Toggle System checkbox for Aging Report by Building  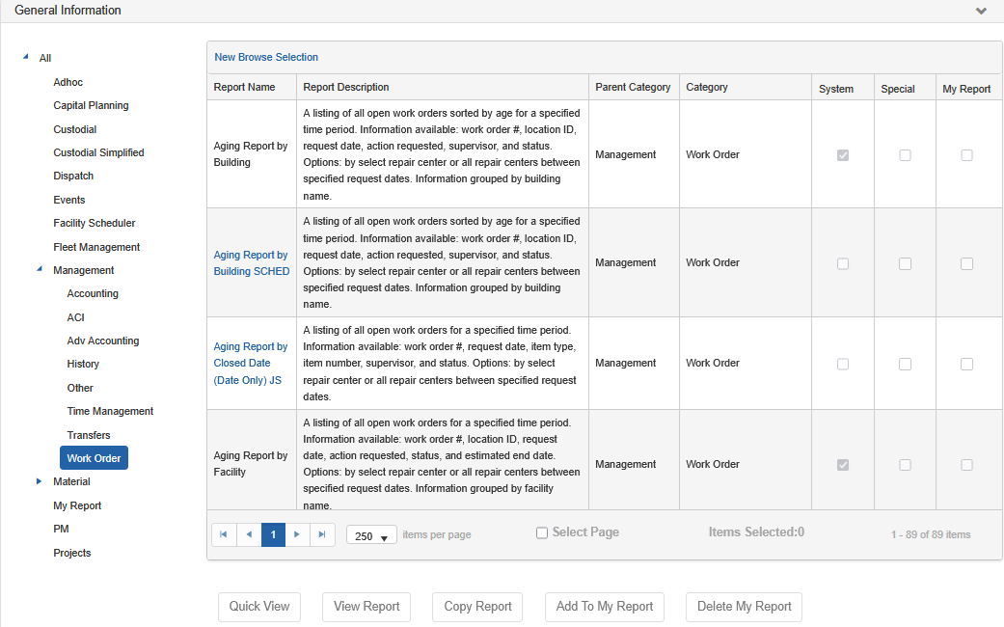(843, 155)
